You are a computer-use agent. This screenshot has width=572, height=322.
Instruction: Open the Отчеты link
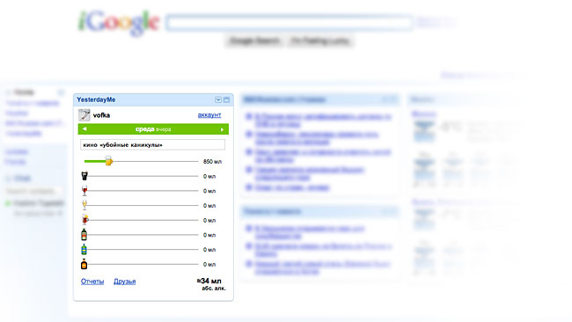92,282
